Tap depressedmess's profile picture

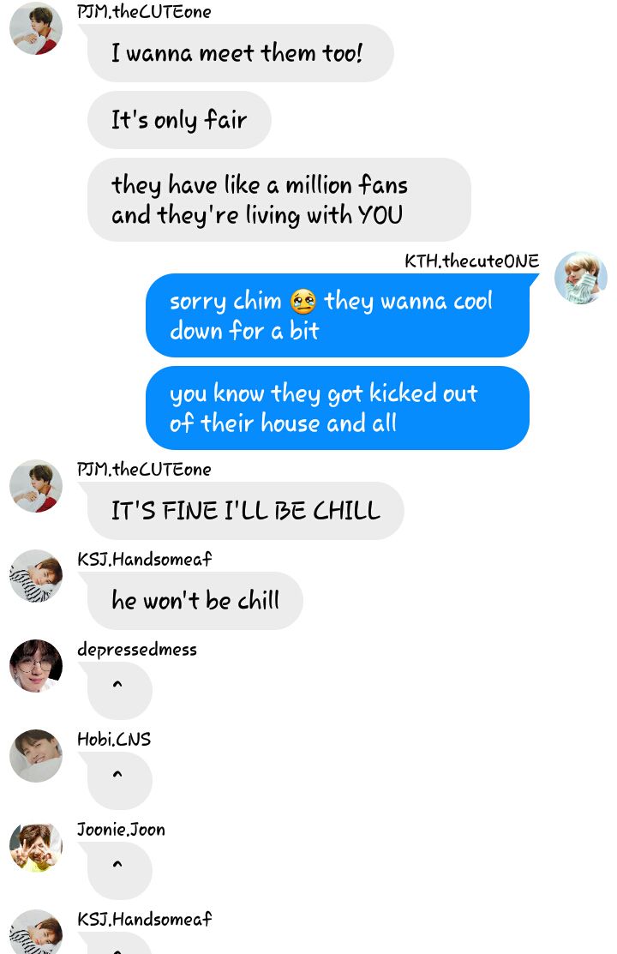pos(36,666)
